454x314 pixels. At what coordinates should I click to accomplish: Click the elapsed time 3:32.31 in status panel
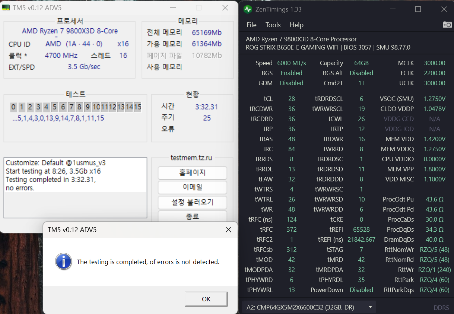[207, 107]
